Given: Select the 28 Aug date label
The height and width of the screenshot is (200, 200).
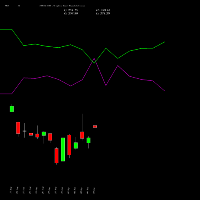Looking at the screenshot, I should pyautogui.click(x=56, y=190).
